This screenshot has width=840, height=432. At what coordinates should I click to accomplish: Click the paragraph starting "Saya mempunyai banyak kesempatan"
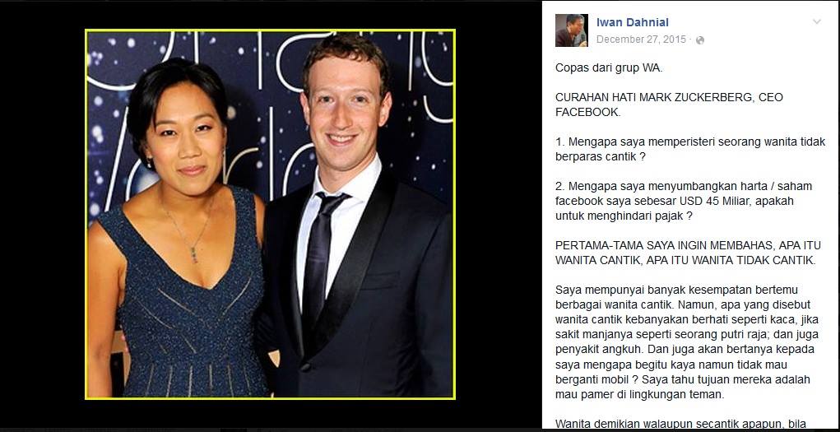pyautogui.click(x=683, y=342)
